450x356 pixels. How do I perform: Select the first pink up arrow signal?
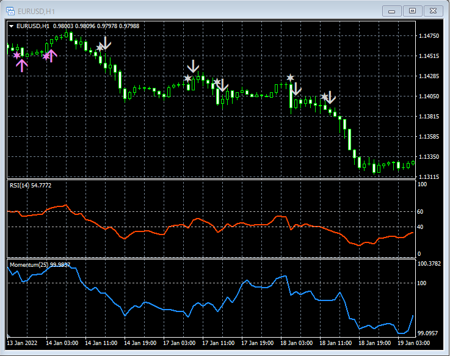click(21, 65)
